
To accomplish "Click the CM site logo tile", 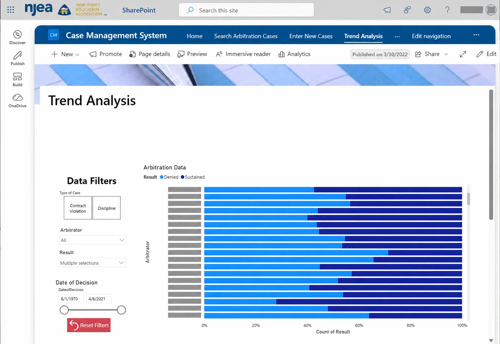I will click(54, 35).
